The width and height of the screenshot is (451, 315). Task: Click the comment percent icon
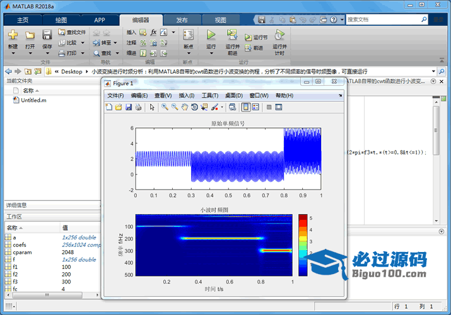coord(143,43)
